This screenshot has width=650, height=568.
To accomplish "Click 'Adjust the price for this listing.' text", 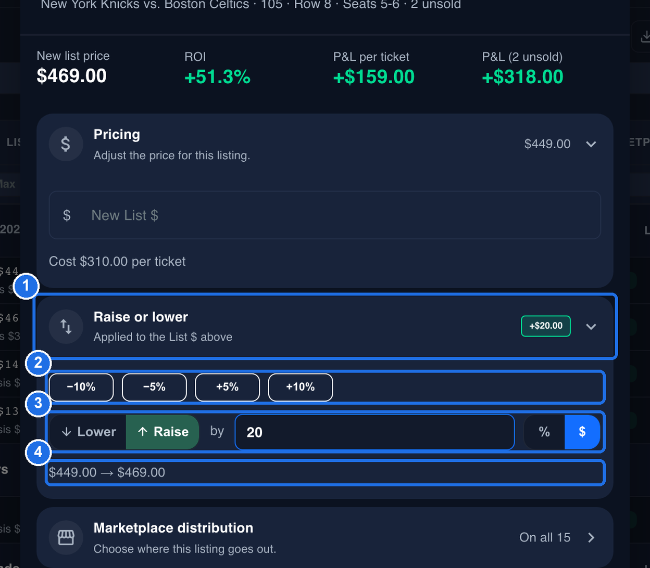I will tap(172, 155).
